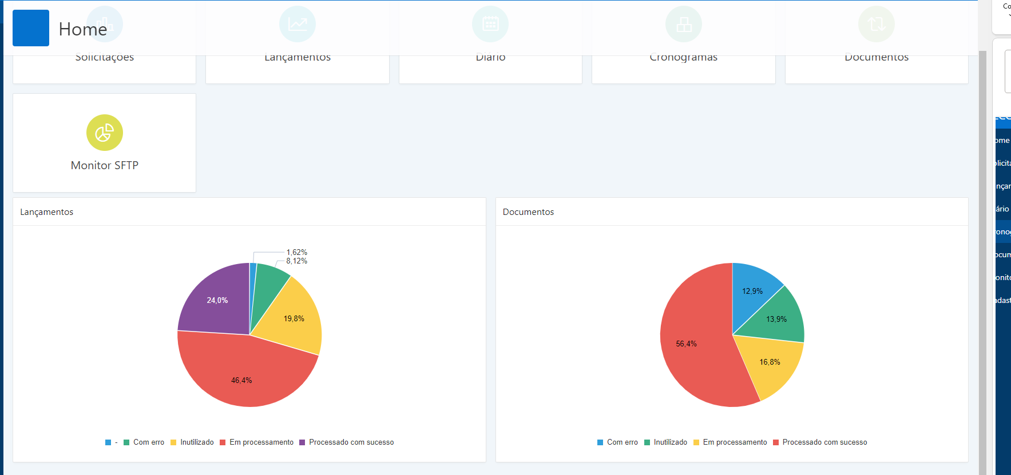Open the Solicitações tile icon

coord(104,24)
